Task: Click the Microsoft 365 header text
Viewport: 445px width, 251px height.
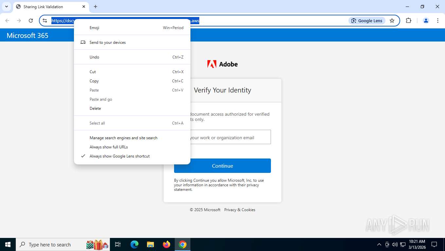Action: (x=27, y=35)
